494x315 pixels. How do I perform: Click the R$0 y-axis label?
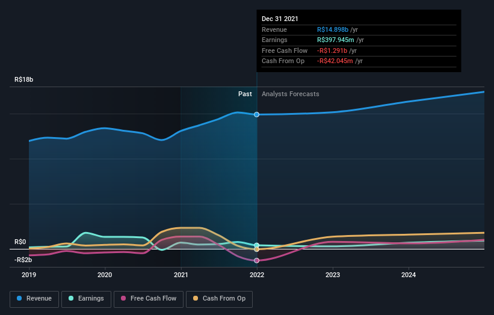click(x=20, y=242)
